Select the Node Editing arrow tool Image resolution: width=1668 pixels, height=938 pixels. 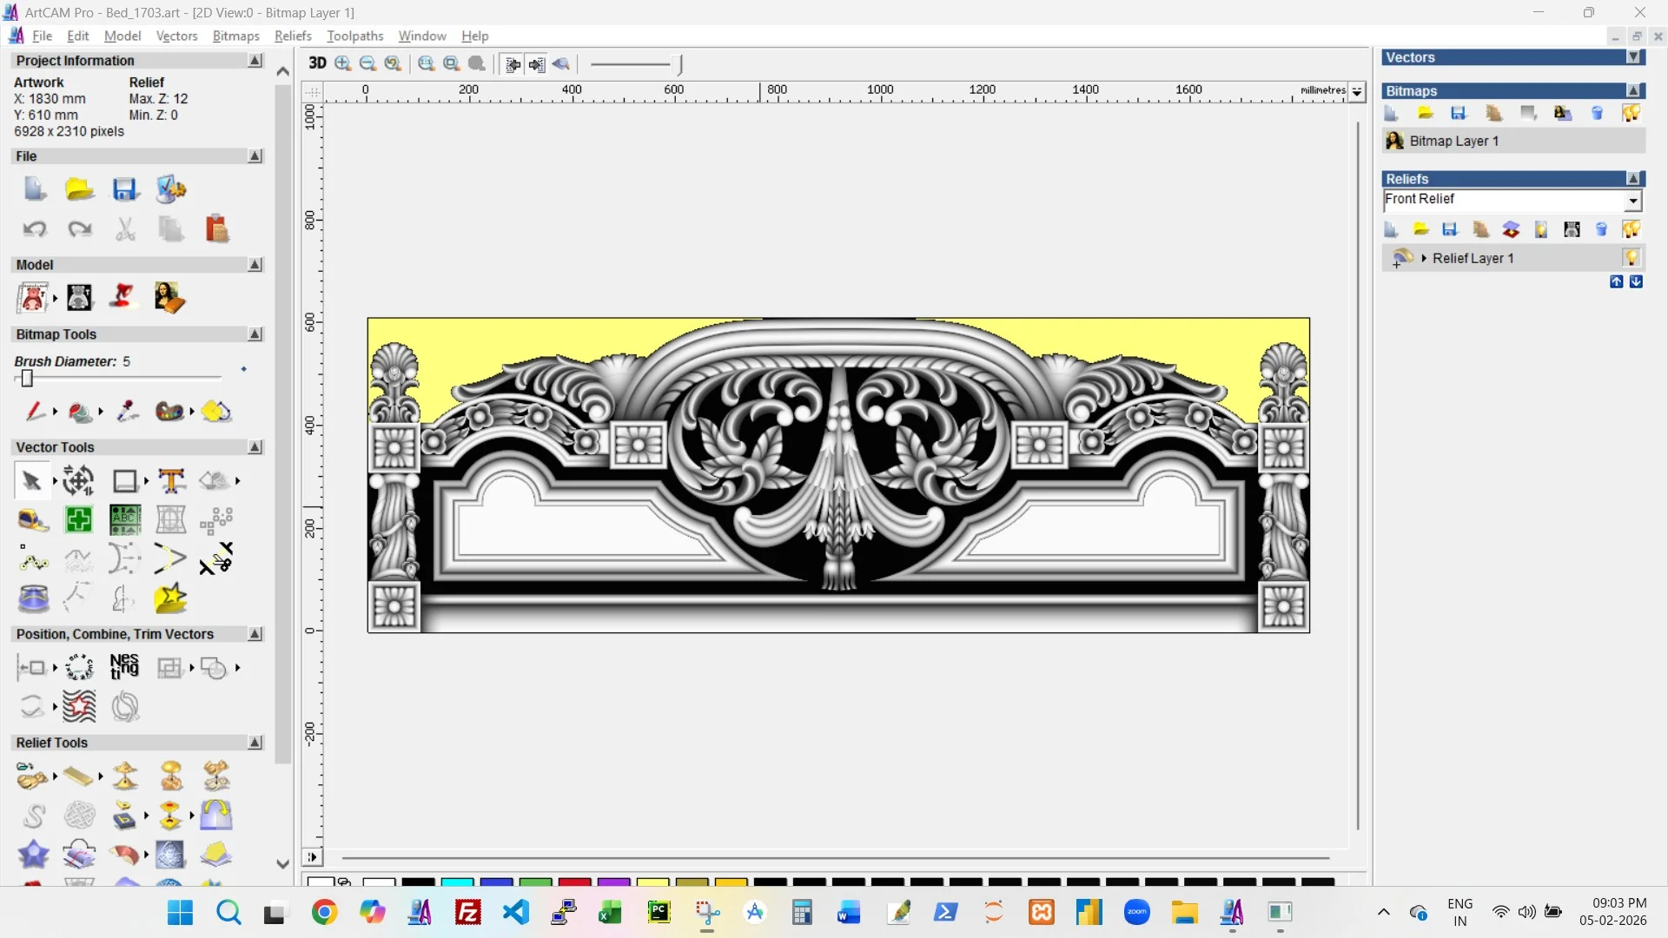pyautogui.click(x=31, y=480)
